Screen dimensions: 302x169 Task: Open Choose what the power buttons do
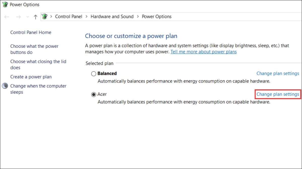[34, 49]
